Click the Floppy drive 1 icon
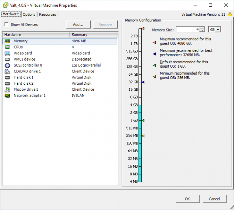This screenshot has width=234, height=210. 7,90
